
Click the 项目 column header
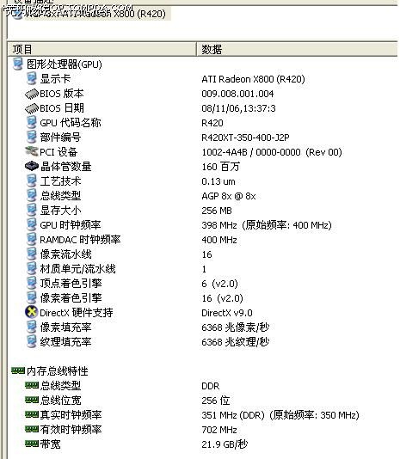click(x=102, y=49)
